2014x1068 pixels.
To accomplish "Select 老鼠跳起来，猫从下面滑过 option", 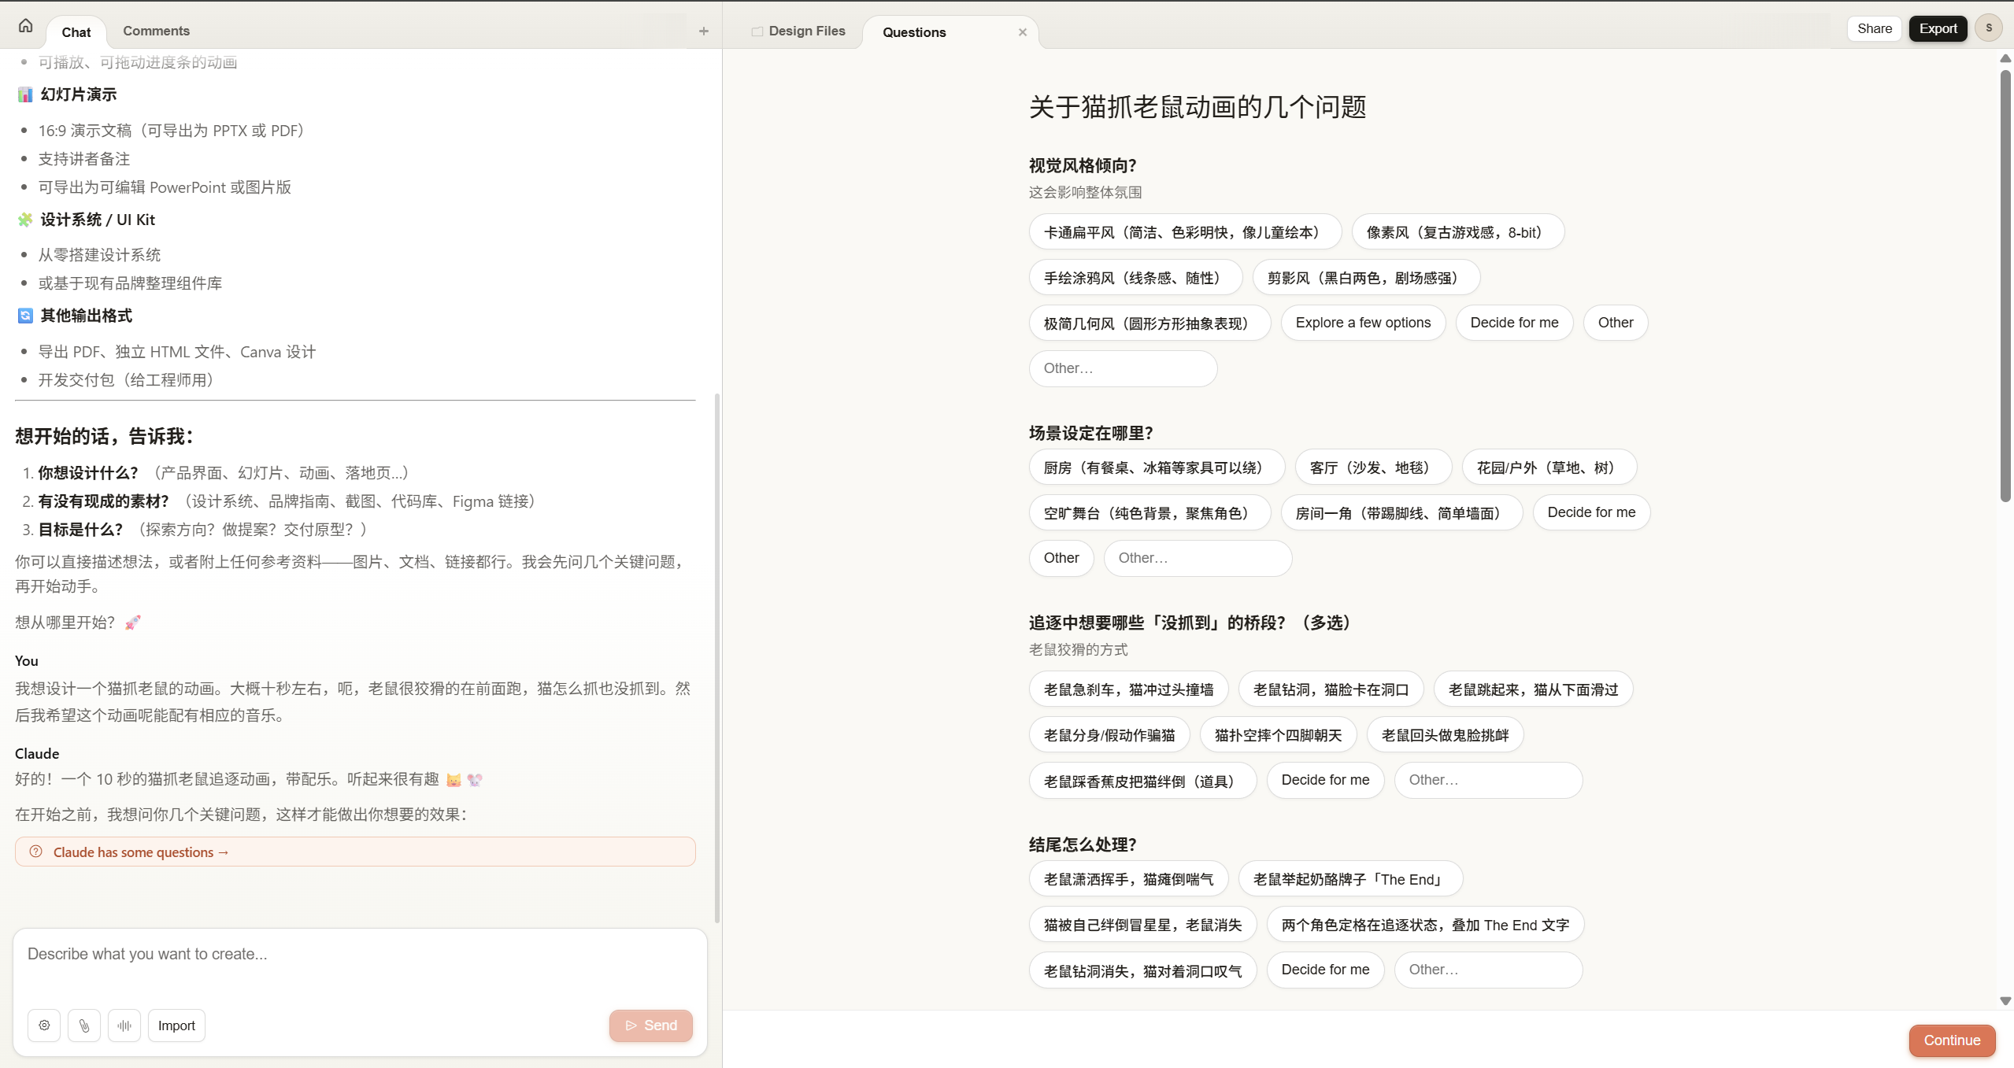I will click(1533, 689).
